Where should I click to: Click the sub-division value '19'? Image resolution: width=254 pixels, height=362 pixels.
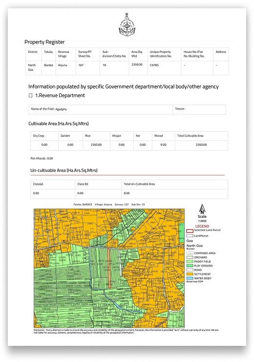click(x=104, y=66)
